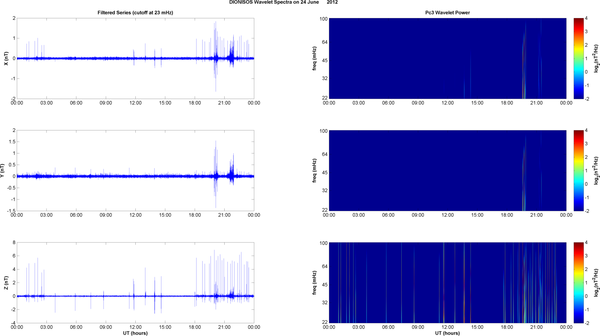The image size is (600, 336).
Task: Click the '09:00' tick under the Y wavelet spectrogram
Action: pos(418,215)
